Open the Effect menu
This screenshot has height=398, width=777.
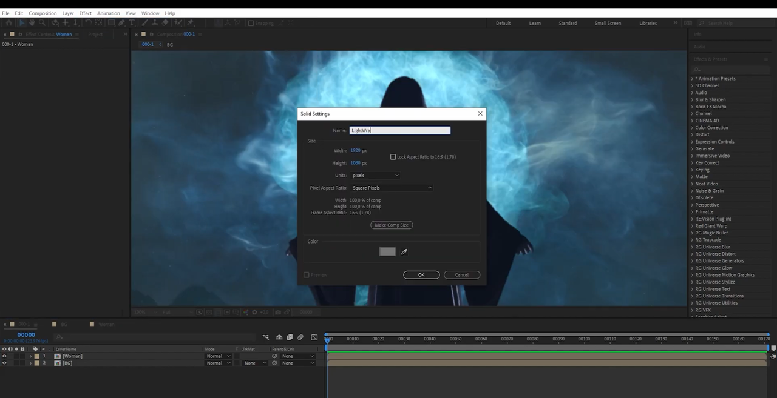[86, 13]
